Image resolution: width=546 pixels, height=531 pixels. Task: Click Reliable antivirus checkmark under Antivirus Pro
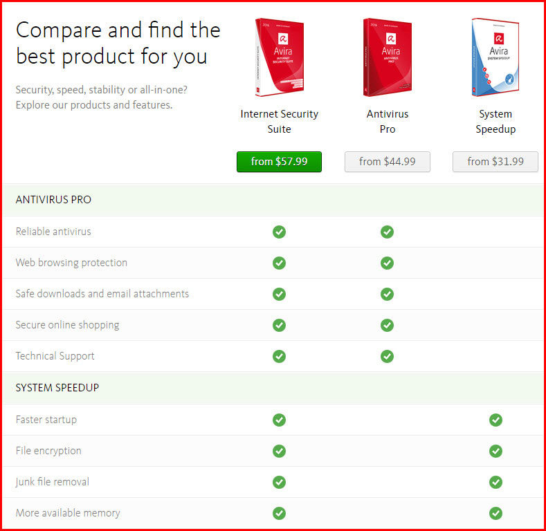coord(388,232)
